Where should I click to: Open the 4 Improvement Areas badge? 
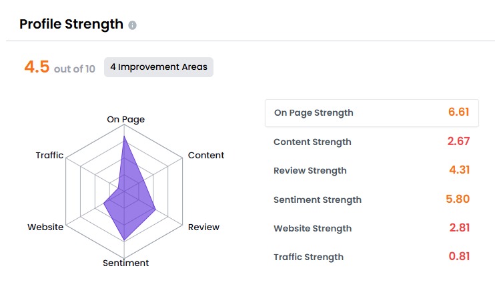point(159,67)
